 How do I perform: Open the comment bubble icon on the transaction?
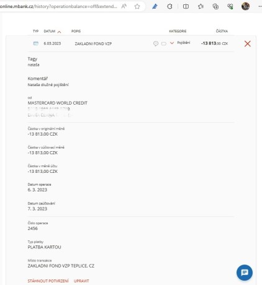click(156, 43)
